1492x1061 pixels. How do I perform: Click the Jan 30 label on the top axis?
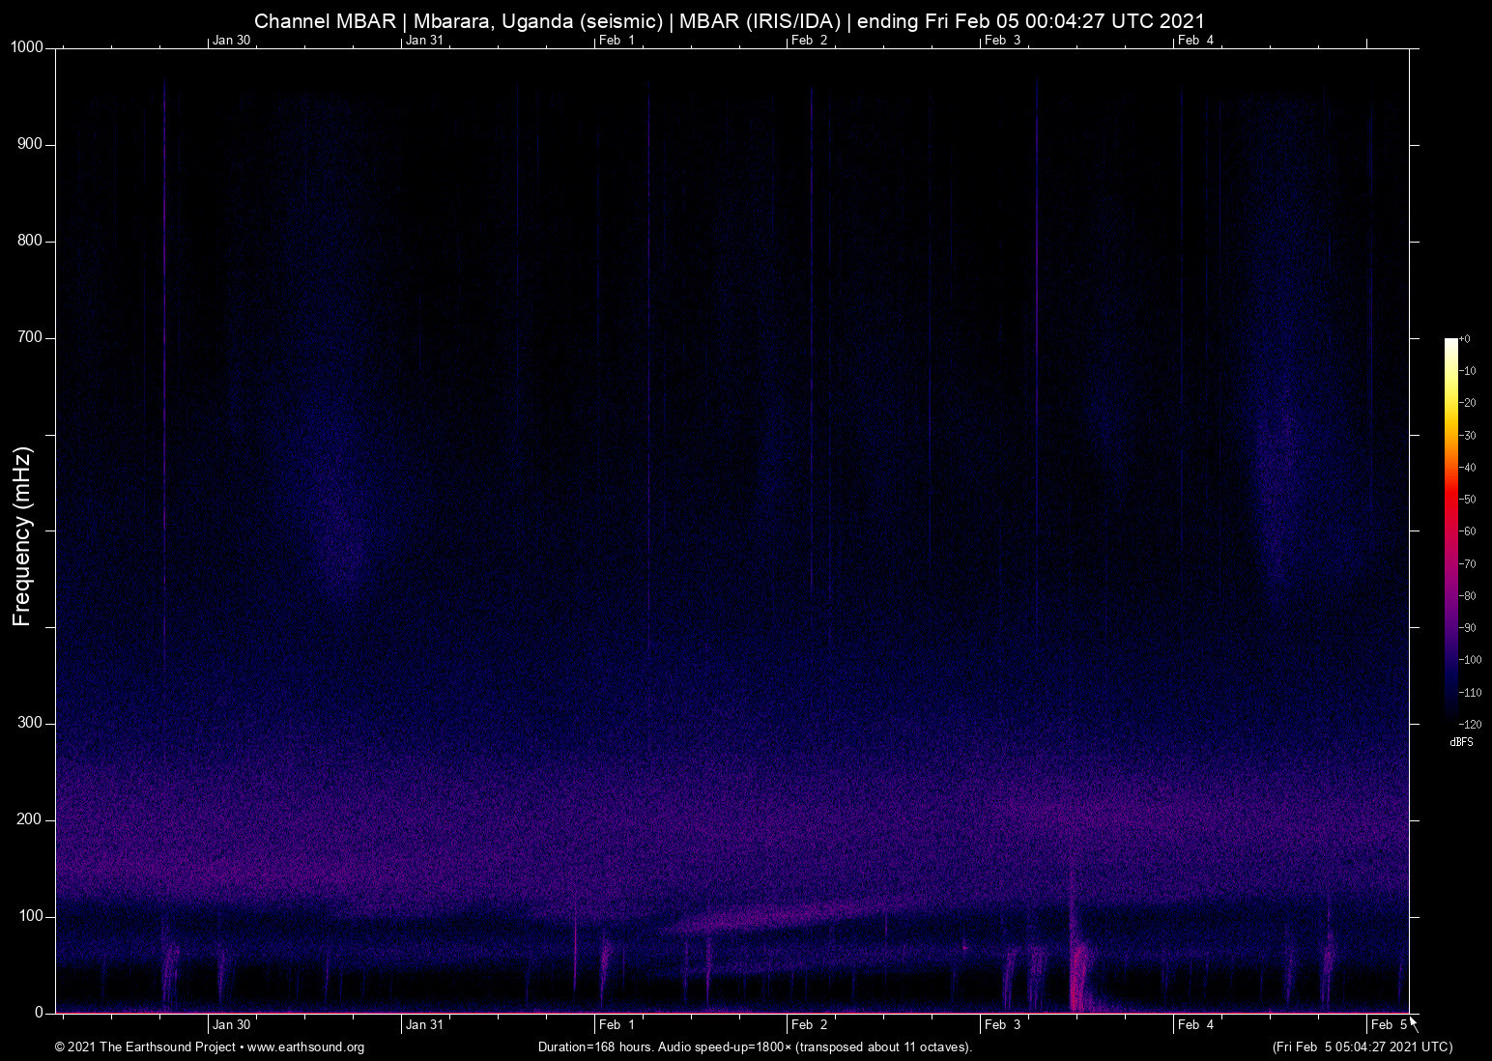[231, 40]
